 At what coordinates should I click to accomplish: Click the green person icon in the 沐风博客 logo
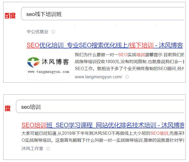pyautogui.click(x=33, y=62)
